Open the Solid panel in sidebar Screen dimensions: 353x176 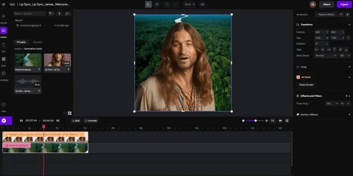tap(3, 59)
